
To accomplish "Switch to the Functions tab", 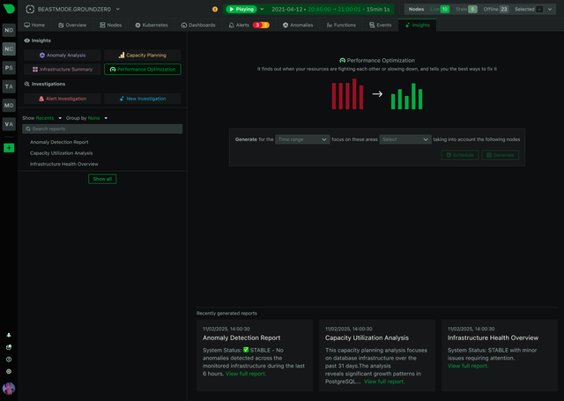I will (341, 26).
